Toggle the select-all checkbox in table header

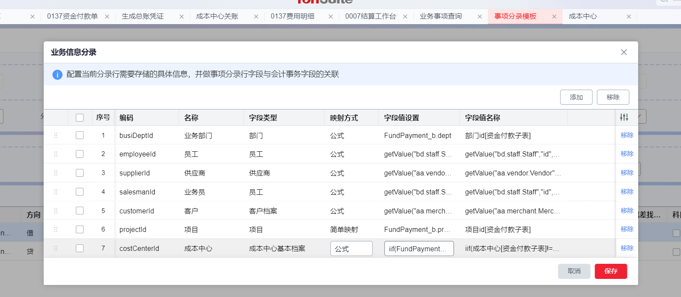(80, 118)
